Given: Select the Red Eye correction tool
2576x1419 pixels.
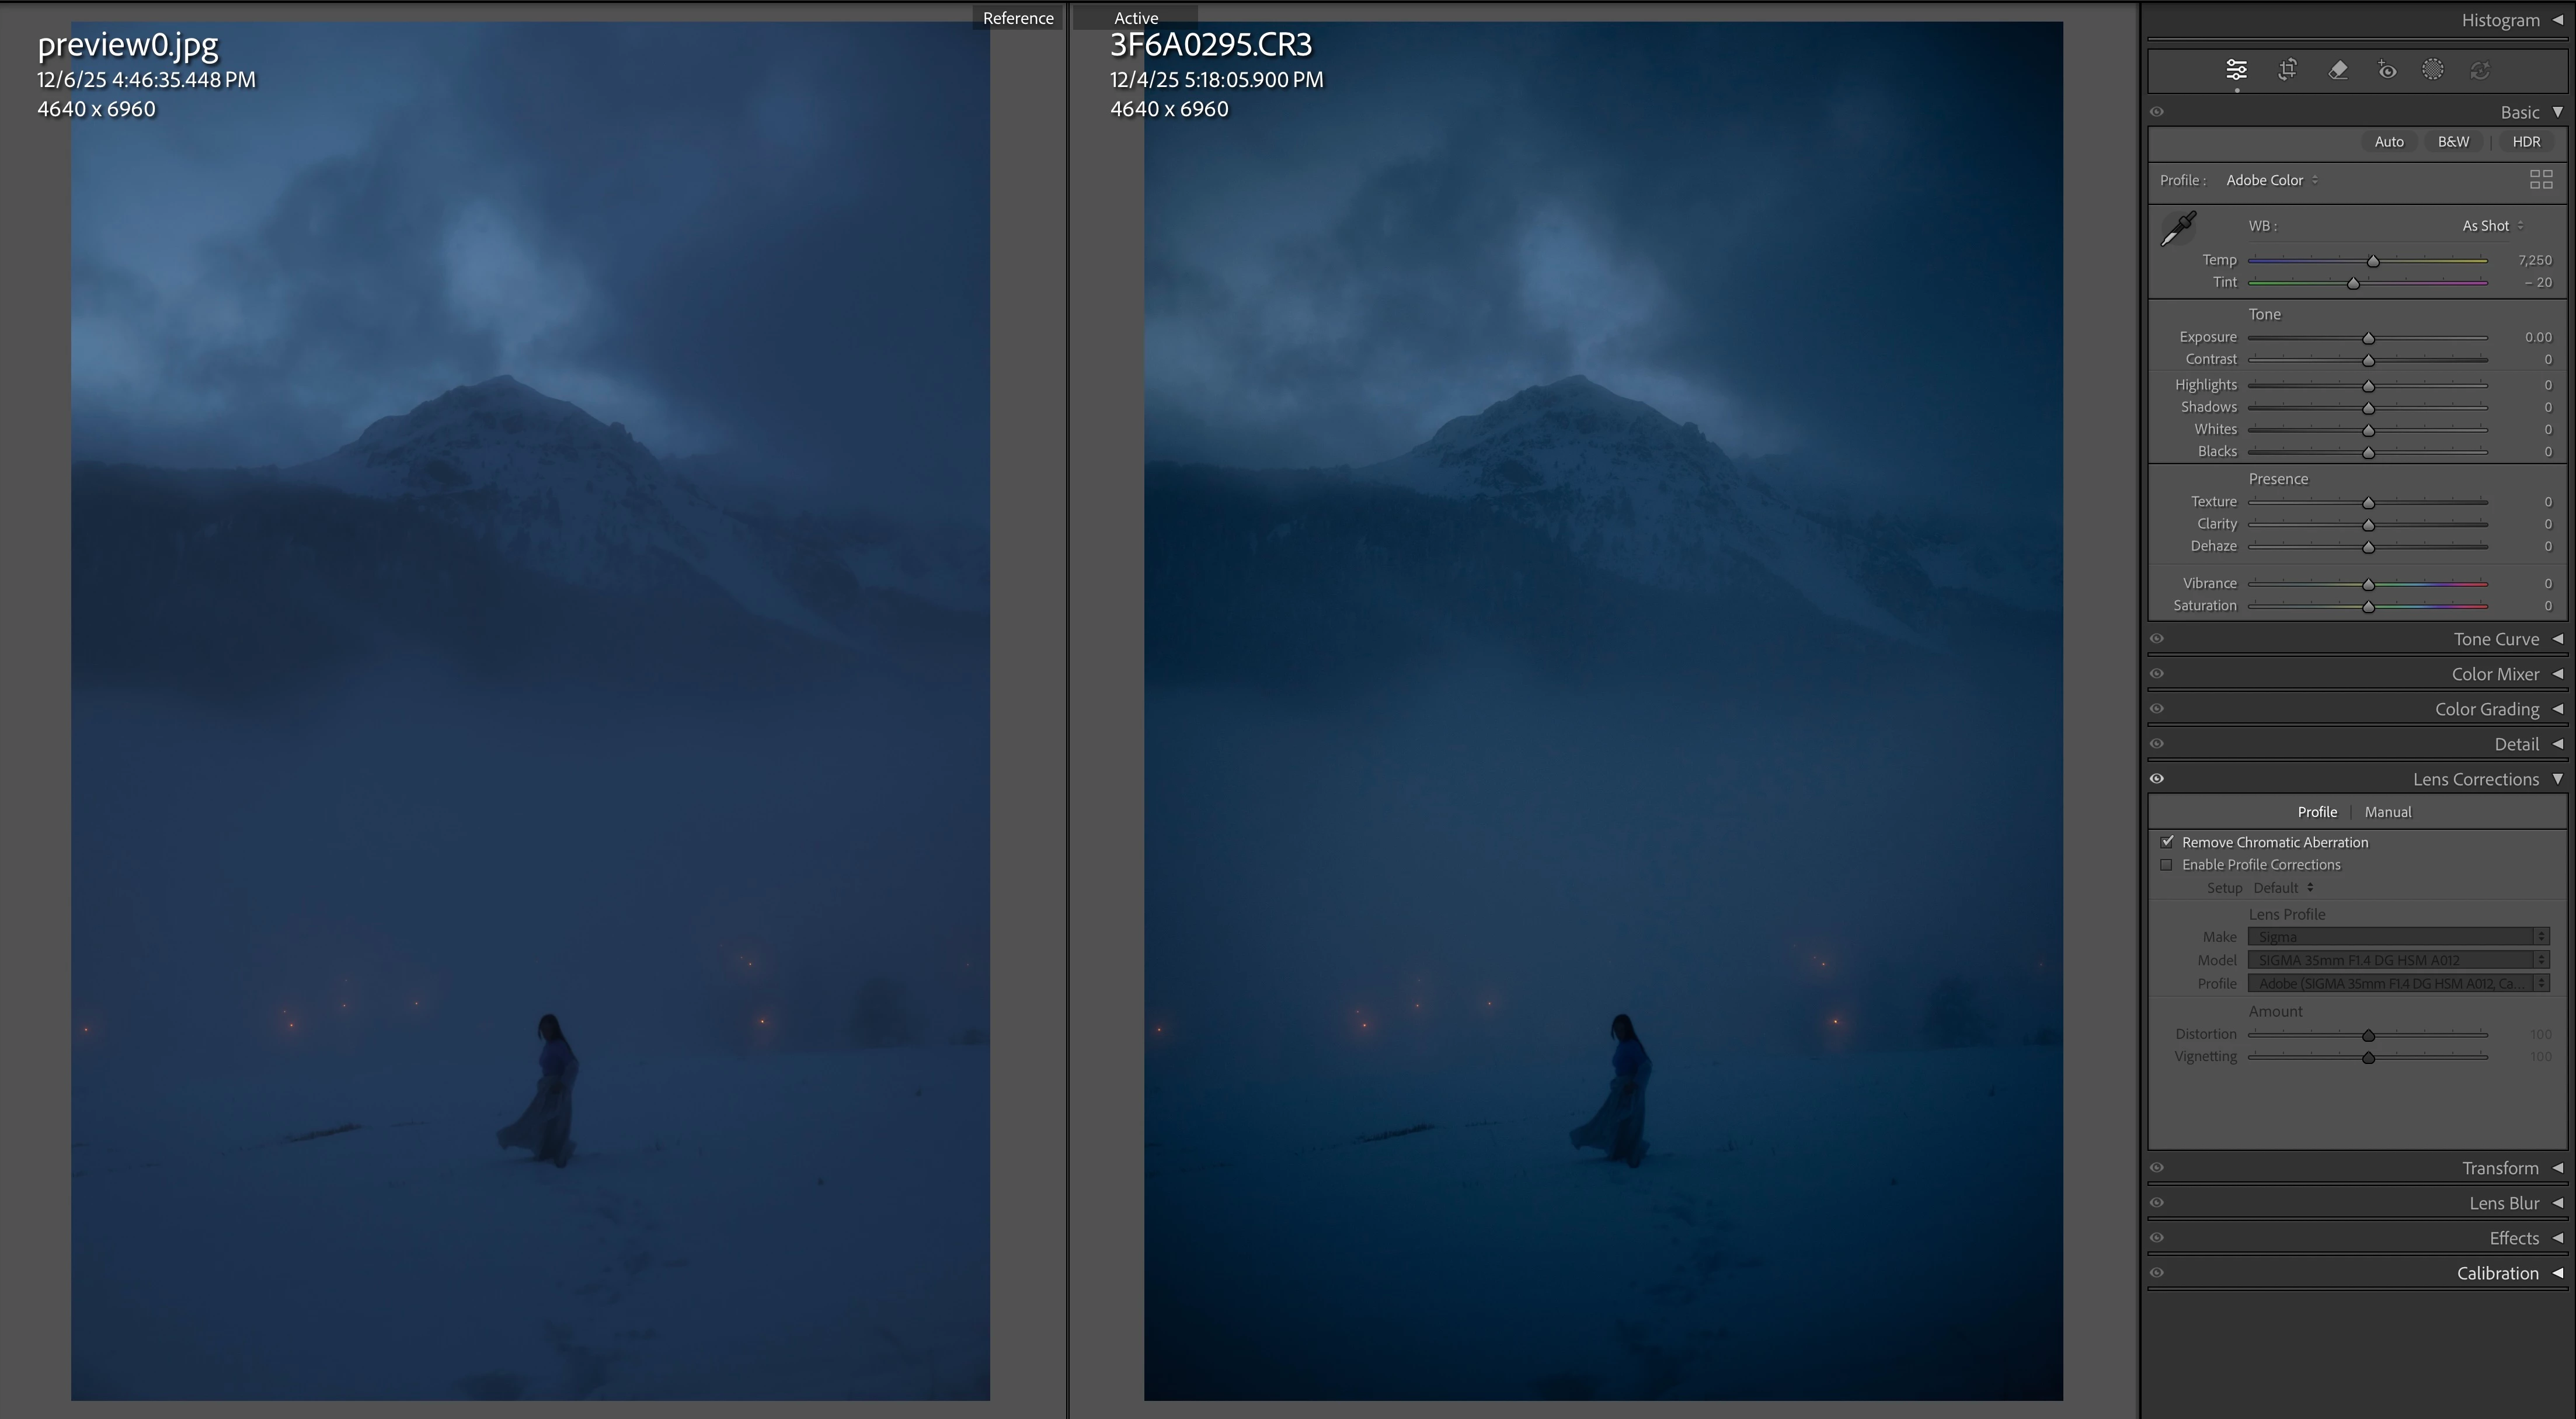Looking at the screenshot, I should tap(2387, 70).
